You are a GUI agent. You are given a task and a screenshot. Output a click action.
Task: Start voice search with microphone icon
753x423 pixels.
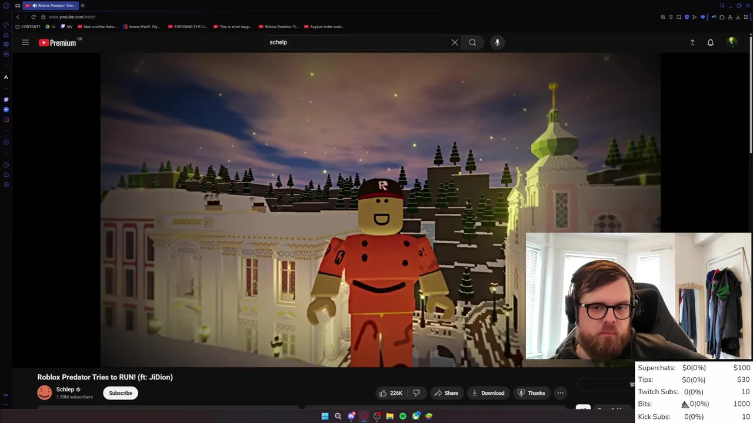click(x=497, y=42)
